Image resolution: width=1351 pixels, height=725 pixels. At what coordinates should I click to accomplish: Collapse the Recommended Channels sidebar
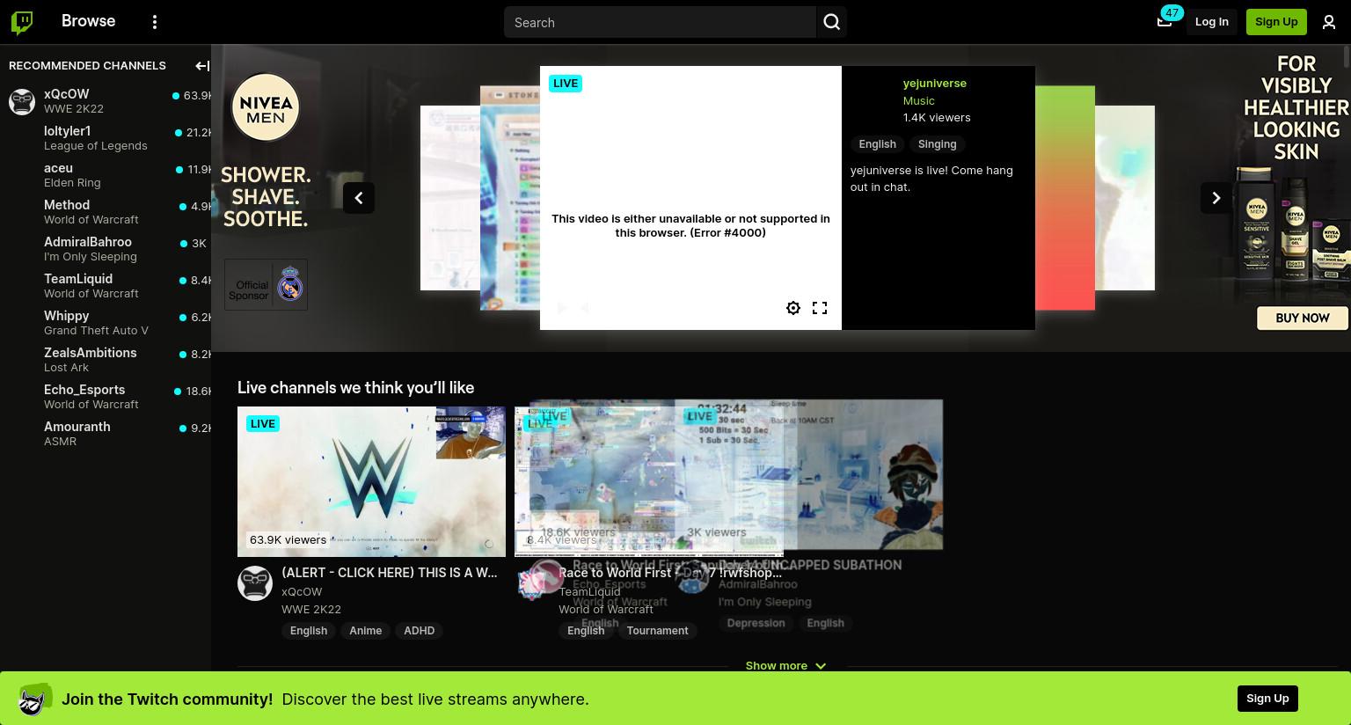202,65
